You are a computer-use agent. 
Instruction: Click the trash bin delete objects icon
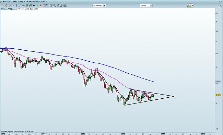(x=58, y=5)
